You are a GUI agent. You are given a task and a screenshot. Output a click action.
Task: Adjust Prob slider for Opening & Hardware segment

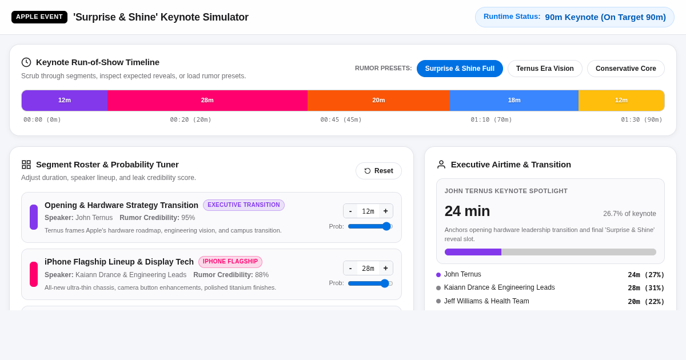click(370, 226)
